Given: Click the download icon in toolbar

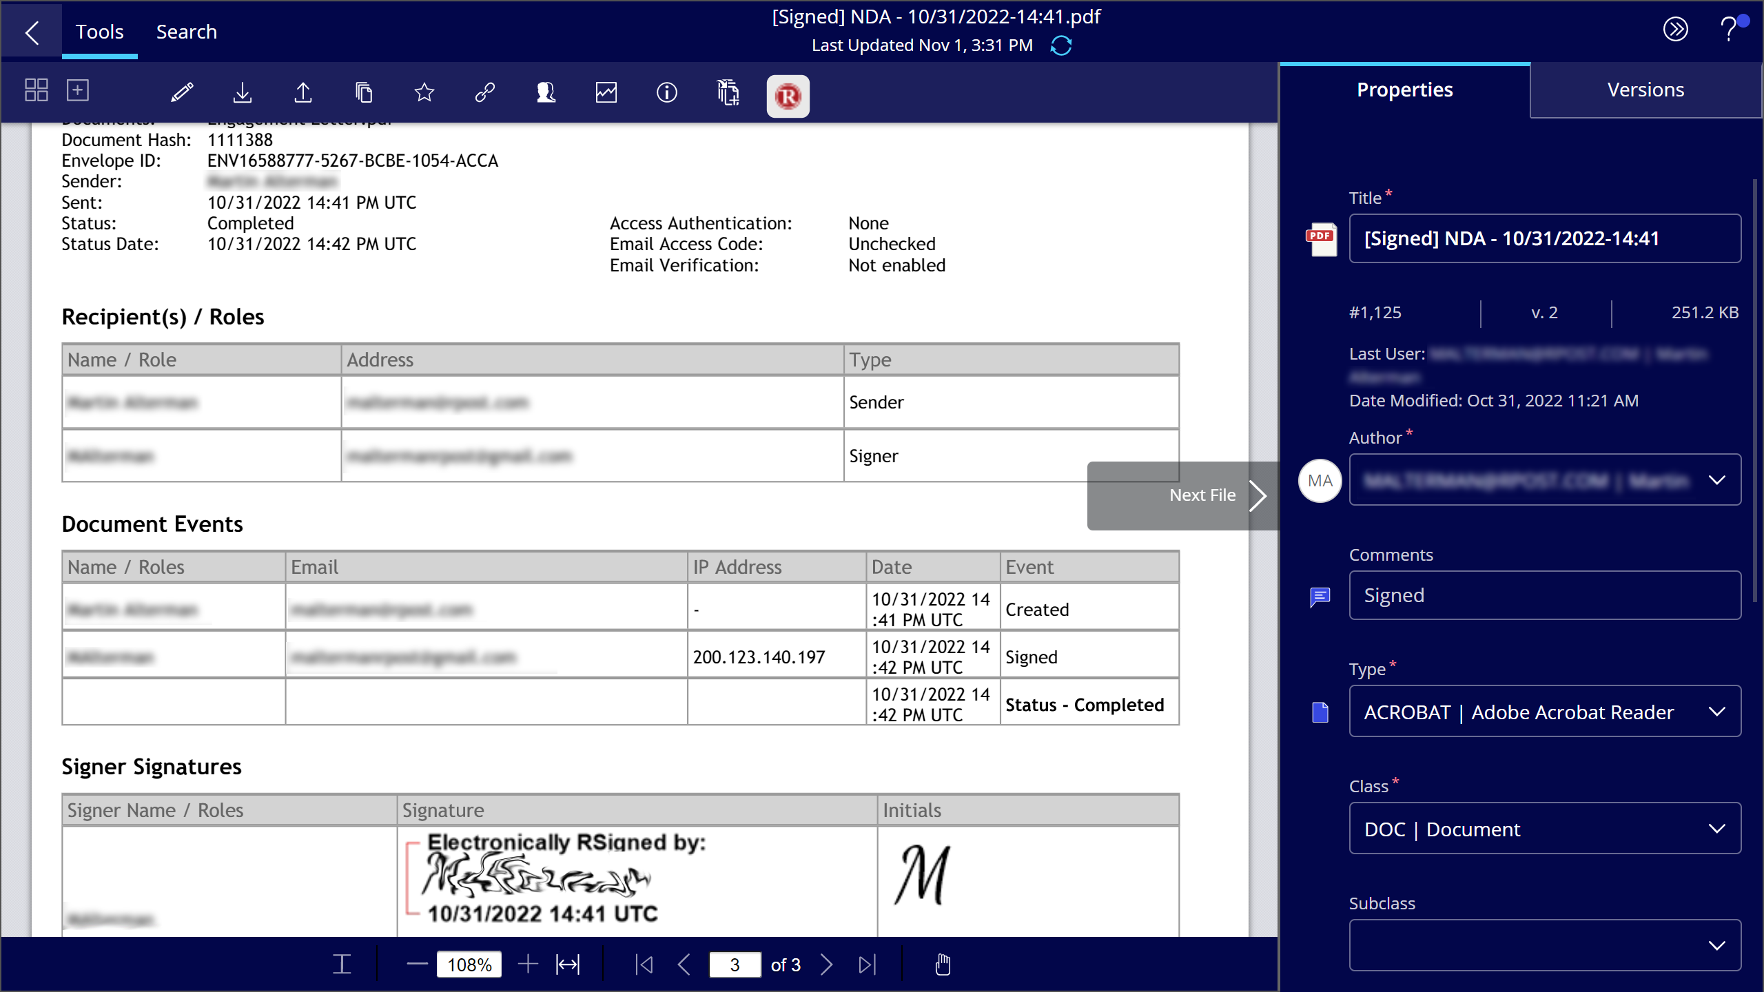Looking at the screenshot, I should click(x=243, y=92).
